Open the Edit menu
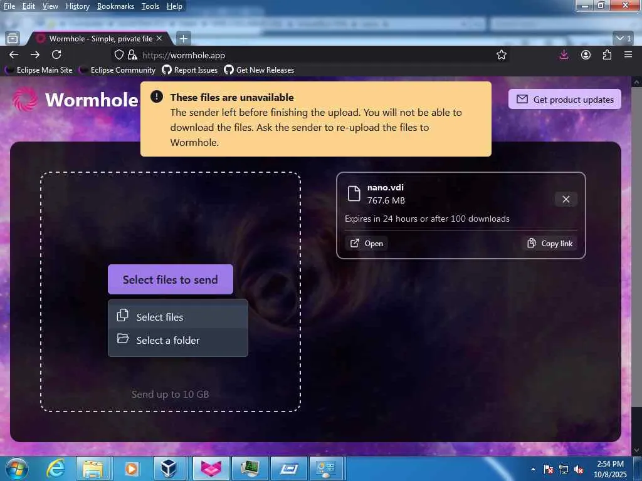Viewport: 642px width, 481px height. (29, 6)
